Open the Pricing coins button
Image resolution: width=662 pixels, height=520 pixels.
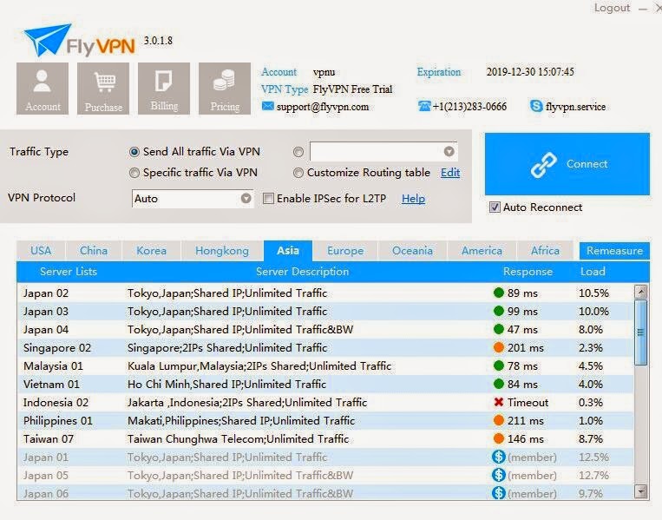(225, 89)
